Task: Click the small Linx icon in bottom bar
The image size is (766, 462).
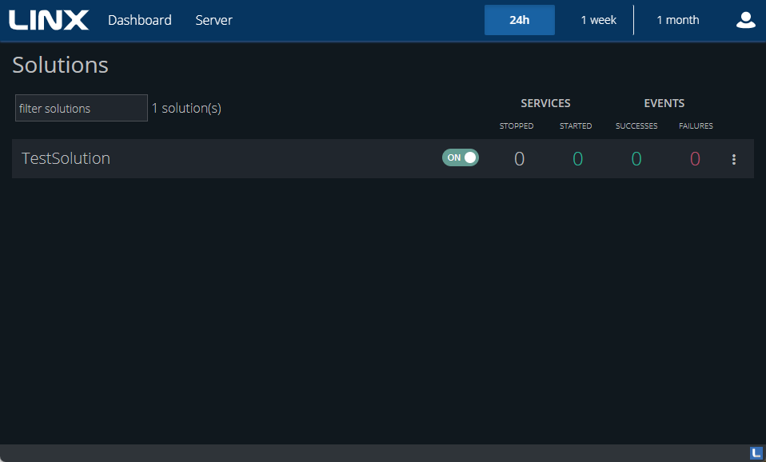Action: [x=756, y=453]
